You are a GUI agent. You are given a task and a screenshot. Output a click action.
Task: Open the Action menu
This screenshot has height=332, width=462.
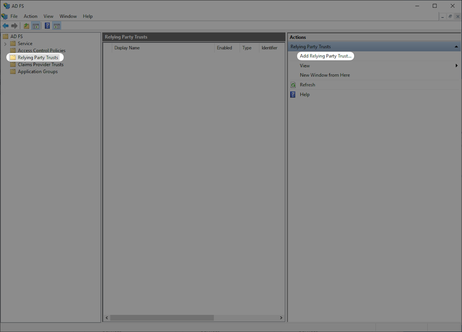30,16
